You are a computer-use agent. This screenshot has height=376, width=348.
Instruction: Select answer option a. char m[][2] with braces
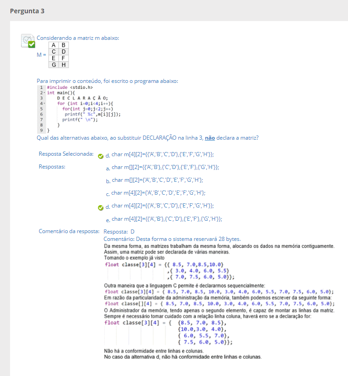click(x=165, y=168)
